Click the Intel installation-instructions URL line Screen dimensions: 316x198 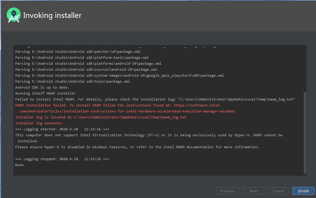126,111
